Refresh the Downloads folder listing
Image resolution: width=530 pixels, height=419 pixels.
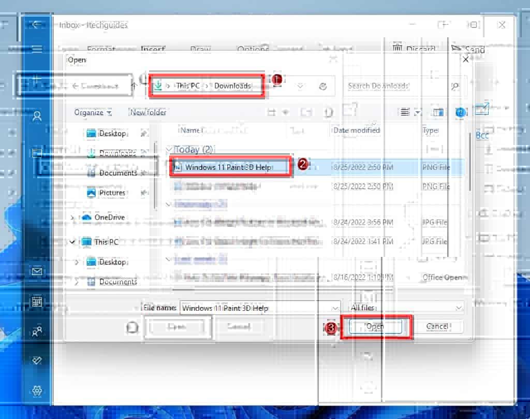[323, 86]
